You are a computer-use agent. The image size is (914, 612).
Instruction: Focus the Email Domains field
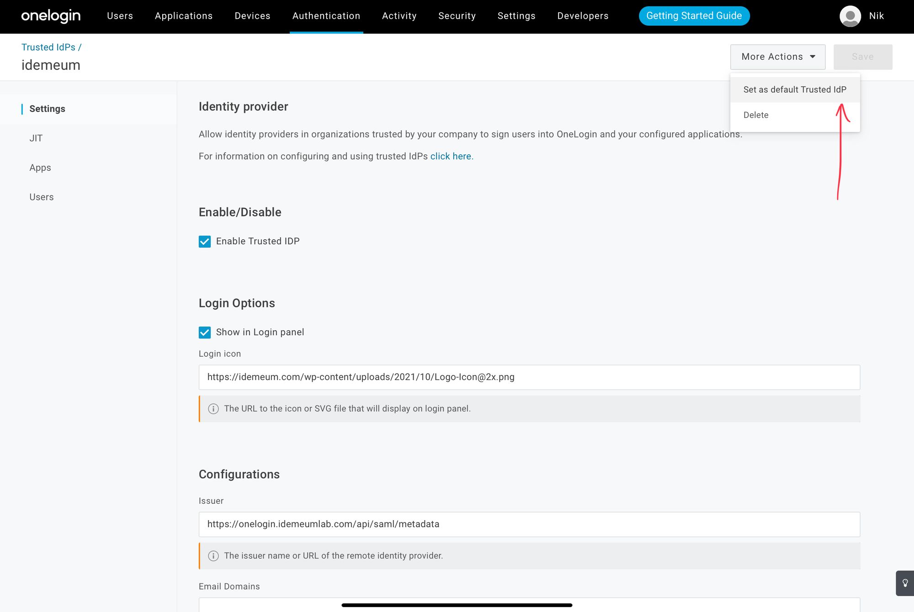(529, 605)
